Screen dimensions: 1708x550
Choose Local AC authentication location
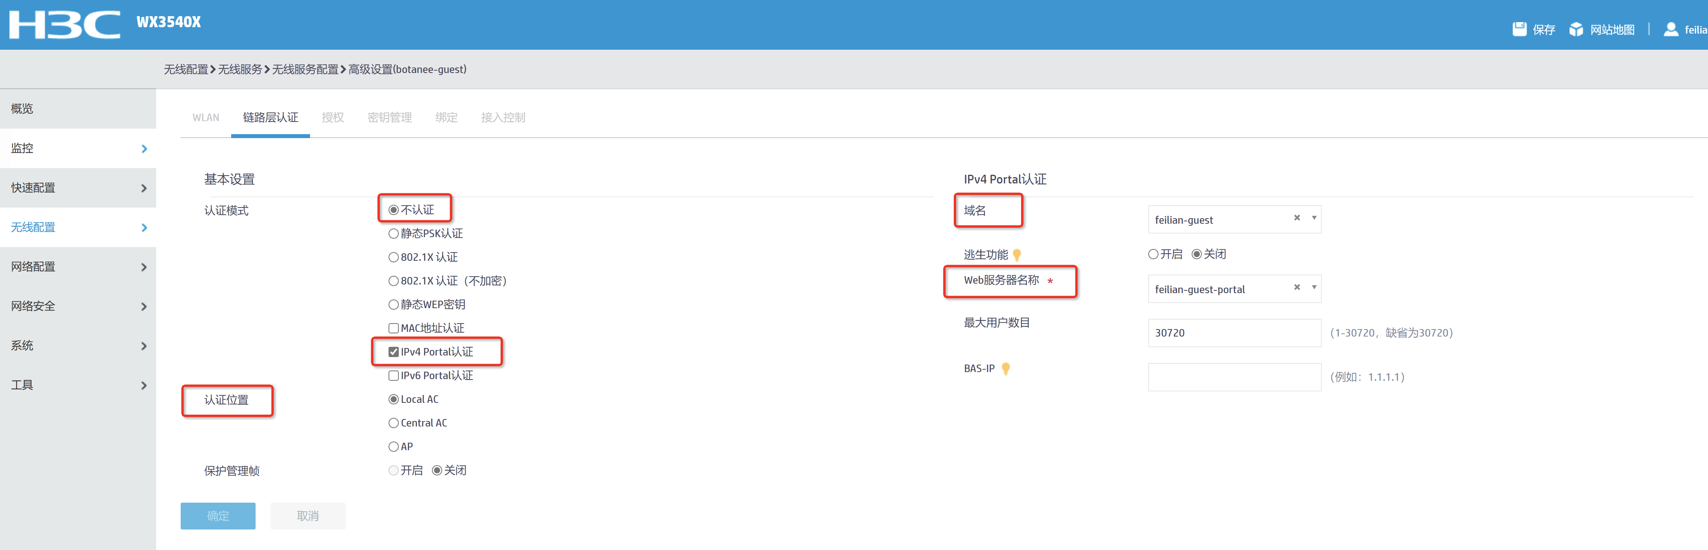pyautogui.click(x=393, y=399)
